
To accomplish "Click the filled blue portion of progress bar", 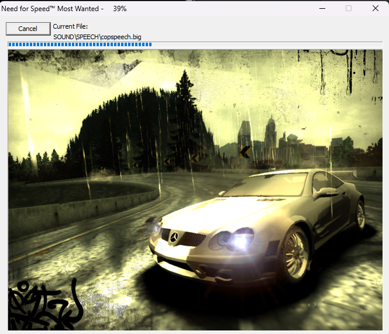I will (x=79, y=44).
